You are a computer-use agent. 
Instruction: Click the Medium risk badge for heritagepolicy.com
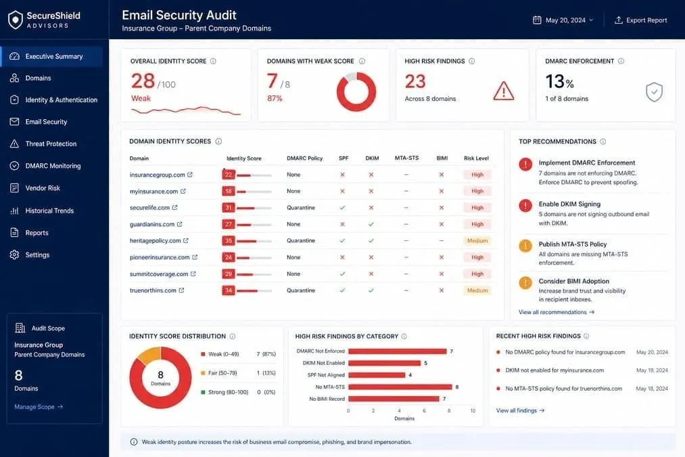pyautogui.click(x=477, y=240)
